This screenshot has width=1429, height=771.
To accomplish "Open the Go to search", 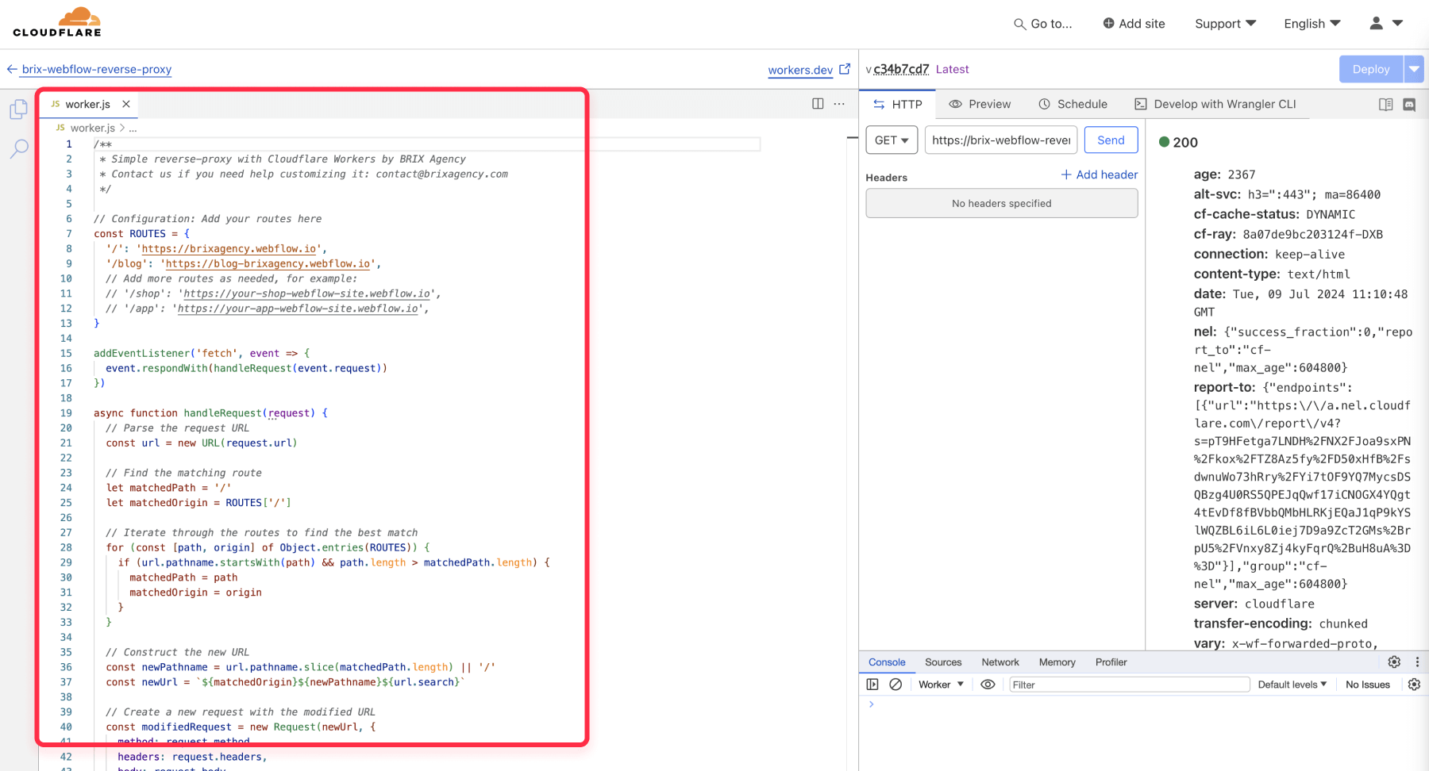I will tap(1042, 24).
